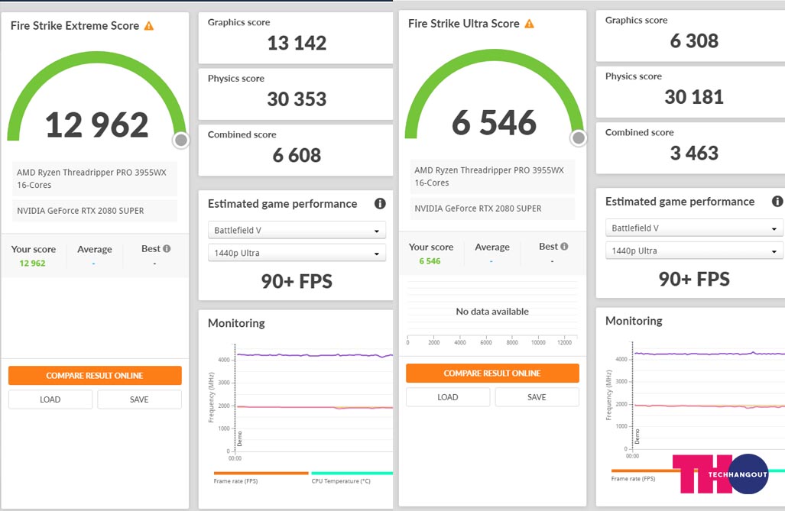Click Average label in Fire Strike Extreme panel
This screenshot has width=785, height=511.
(x=95, y=249)
